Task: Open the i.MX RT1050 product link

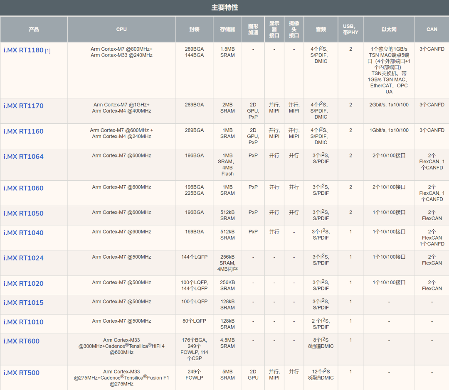Action: (23, 213)
